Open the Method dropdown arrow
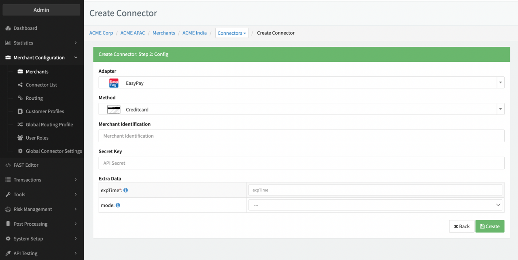The height and width of the screenshot is (260, 518). [x=501, y=109]
